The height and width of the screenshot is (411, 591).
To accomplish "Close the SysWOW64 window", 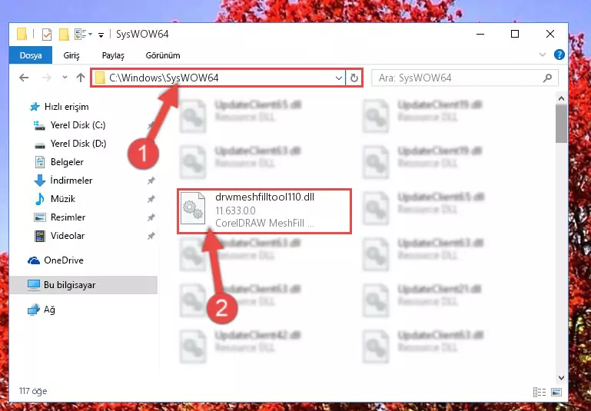I will 550,34.
